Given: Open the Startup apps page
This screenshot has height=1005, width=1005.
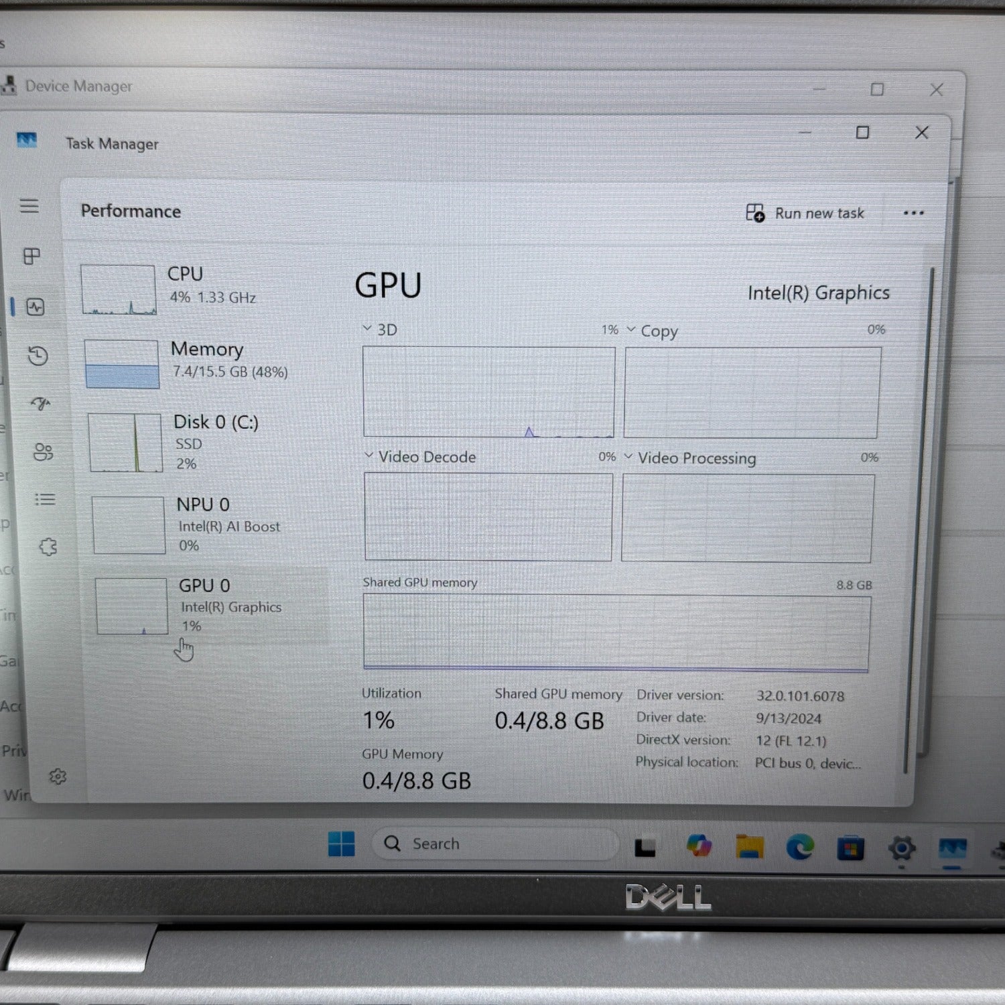Looking at the screenshot, I should [x=42, y=401].
